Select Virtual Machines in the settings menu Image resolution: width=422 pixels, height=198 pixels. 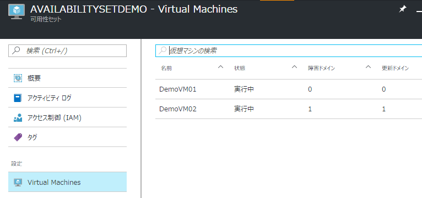tap(67, 182)
